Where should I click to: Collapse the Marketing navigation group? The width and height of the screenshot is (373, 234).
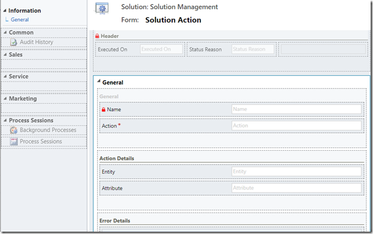click(x=5, y=98)
